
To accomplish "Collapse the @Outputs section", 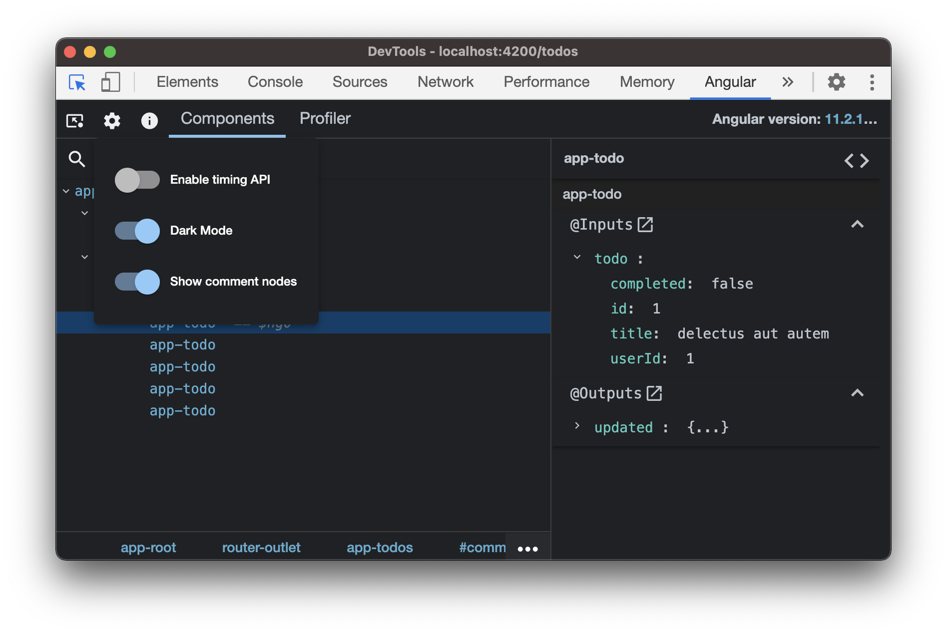I will (x=857, y=393).
